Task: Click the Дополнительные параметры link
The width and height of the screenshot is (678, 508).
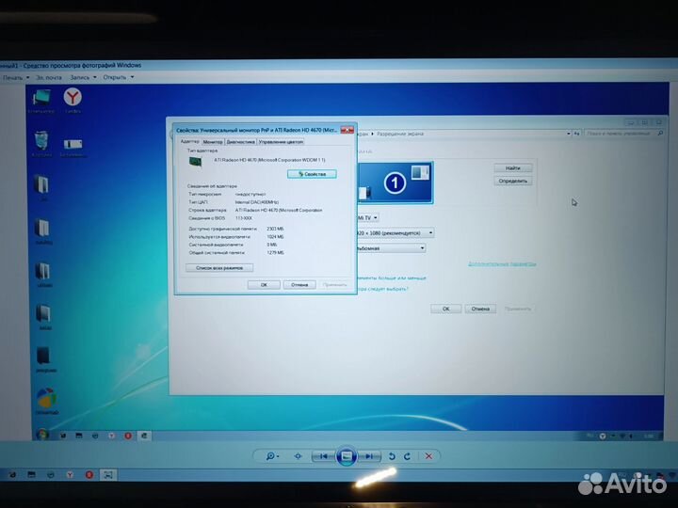Action: point(502,263)
